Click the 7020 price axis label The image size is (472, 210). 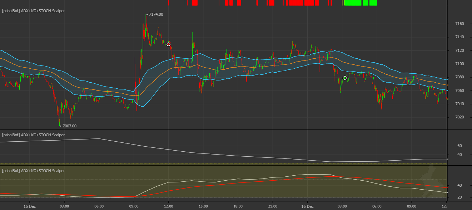(x=459, y=117)
